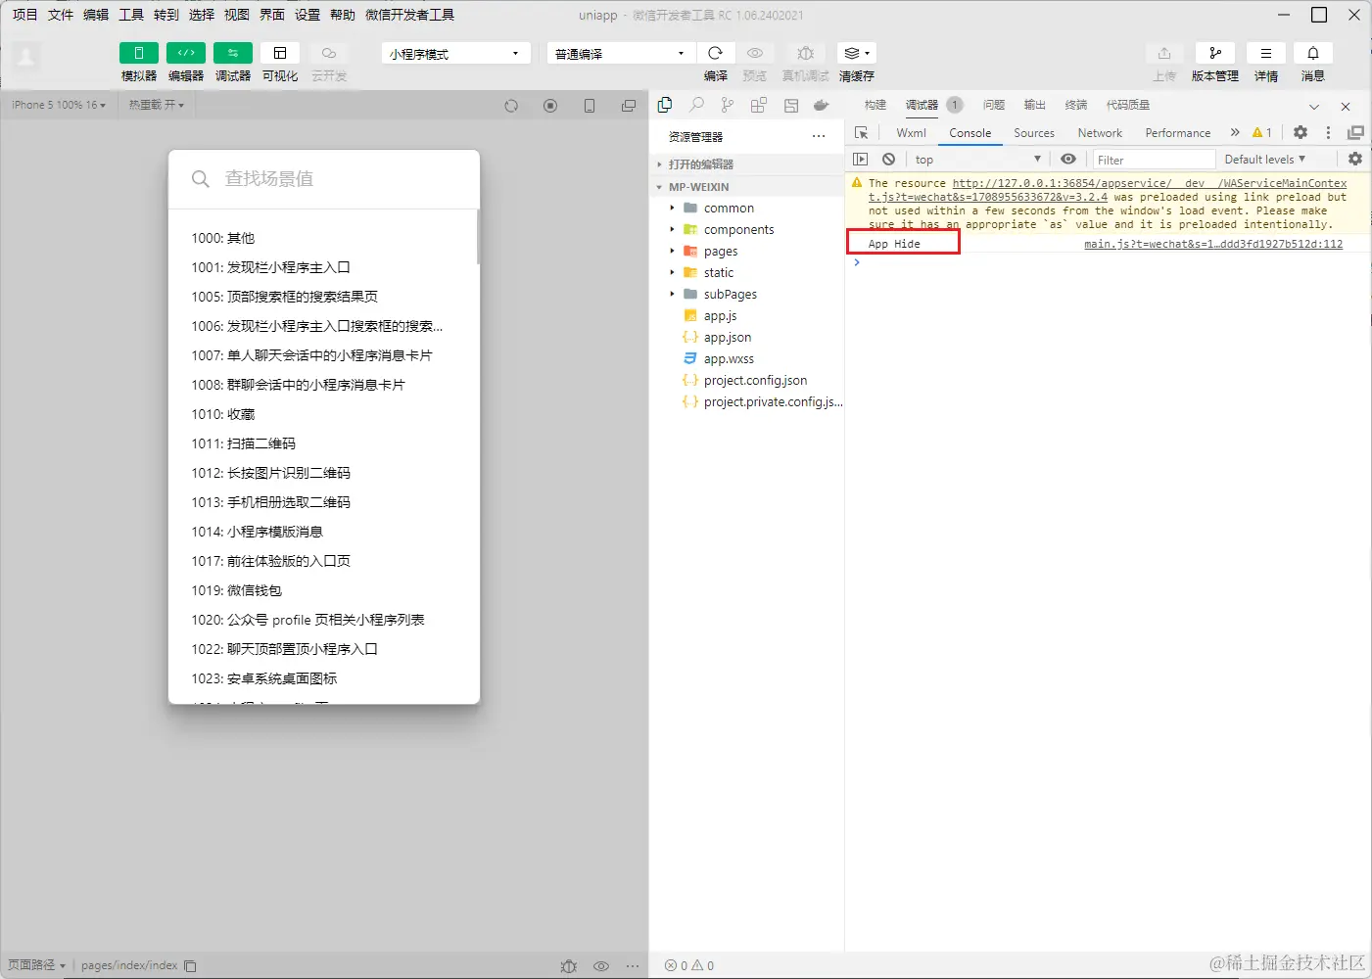Click the Upload (上传) icon
This screenshot has width=1372, height=979.
pos(1164,53)
